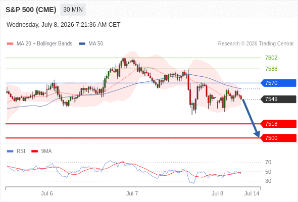Select the red 7500 target price tag

[x=278, y=138]
